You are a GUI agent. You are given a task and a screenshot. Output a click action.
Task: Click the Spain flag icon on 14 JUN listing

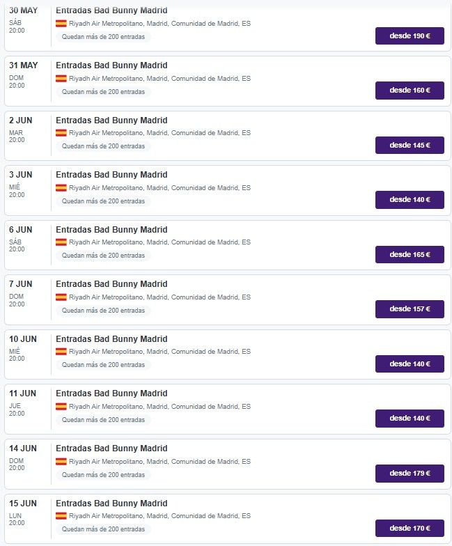point(61,461)
